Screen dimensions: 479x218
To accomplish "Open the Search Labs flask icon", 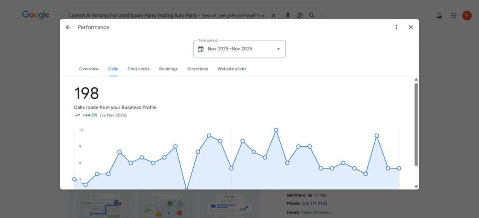I will pos(439,15).
